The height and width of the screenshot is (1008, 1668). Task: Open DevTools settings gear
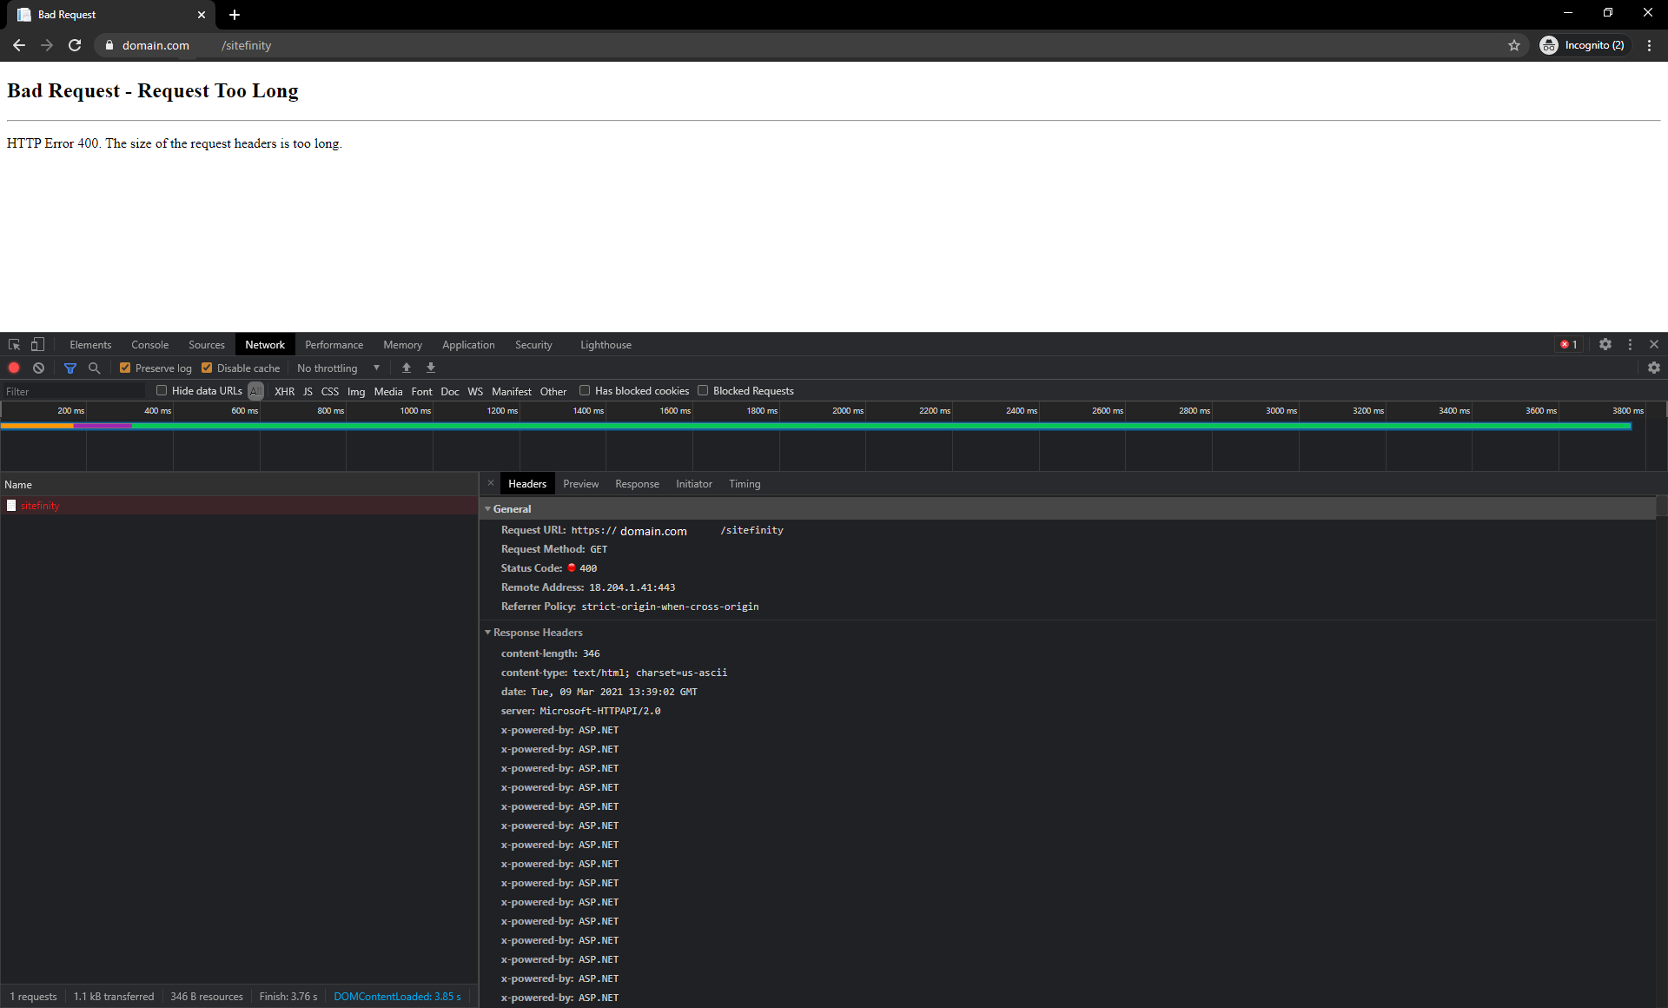tap(1605, 344)
